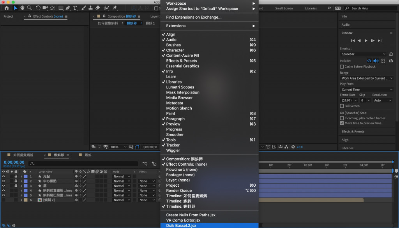Select the Rectangle shape tool
This screenshot has height=228, width=399.
coord(61,8)
